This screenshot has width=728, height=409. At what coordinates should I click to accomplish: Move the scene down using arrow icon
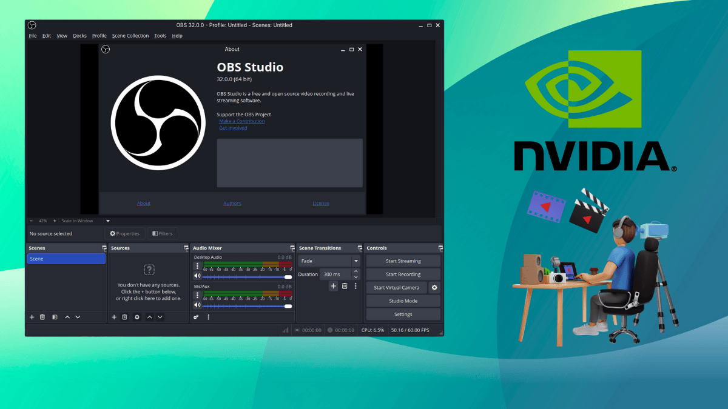[78, 317]
